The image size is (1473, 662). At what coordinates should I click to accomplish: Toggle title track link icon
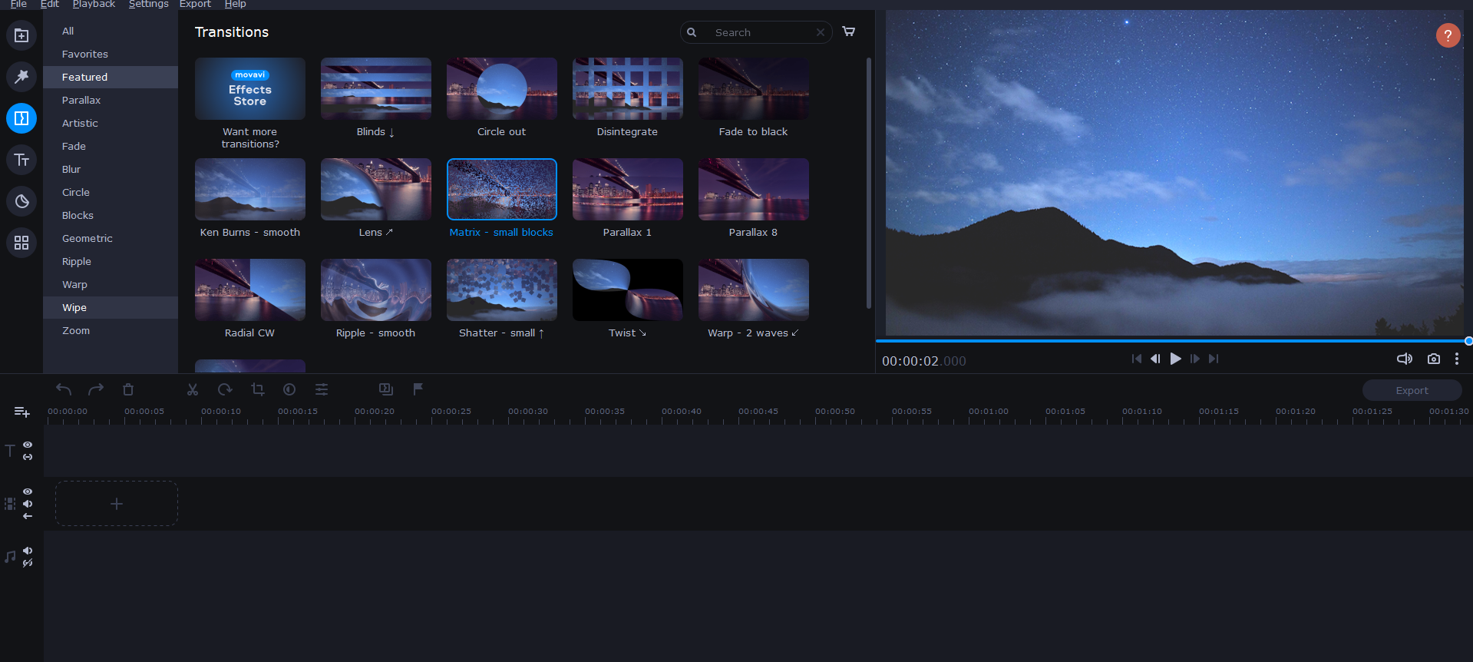coord(28,457)
